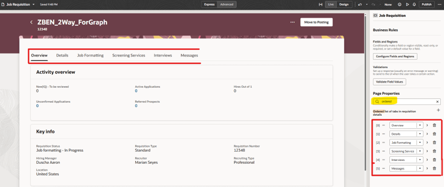Click the search magnifier in Page Properties
Image resolution: width=444 pixels, height=187 pixels.
(x=377, y=102)
